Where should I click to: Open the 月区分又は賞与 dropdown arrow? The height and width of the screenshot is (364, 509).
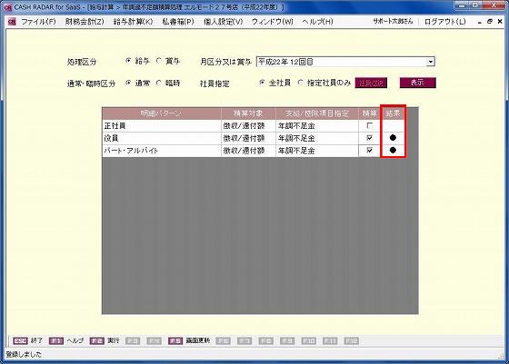click(x=431, y=62)
